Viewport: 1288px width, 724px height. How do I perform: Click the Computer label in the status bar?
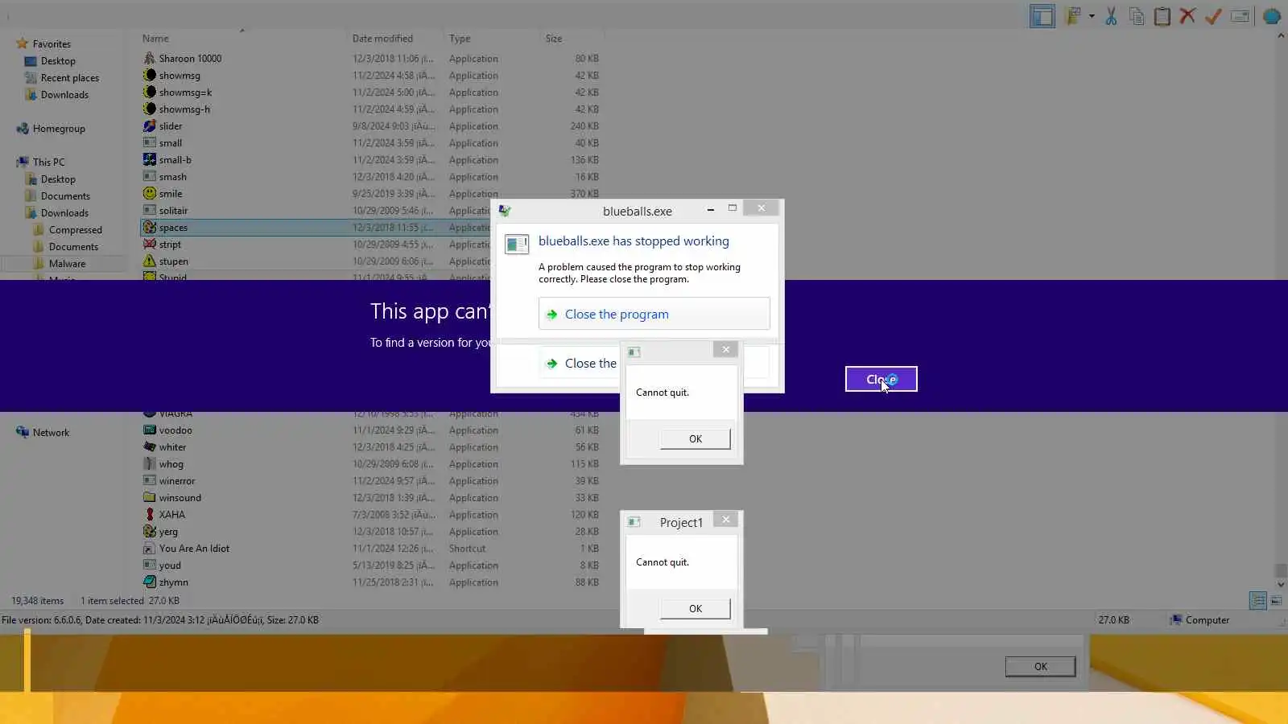[1207, 620]
